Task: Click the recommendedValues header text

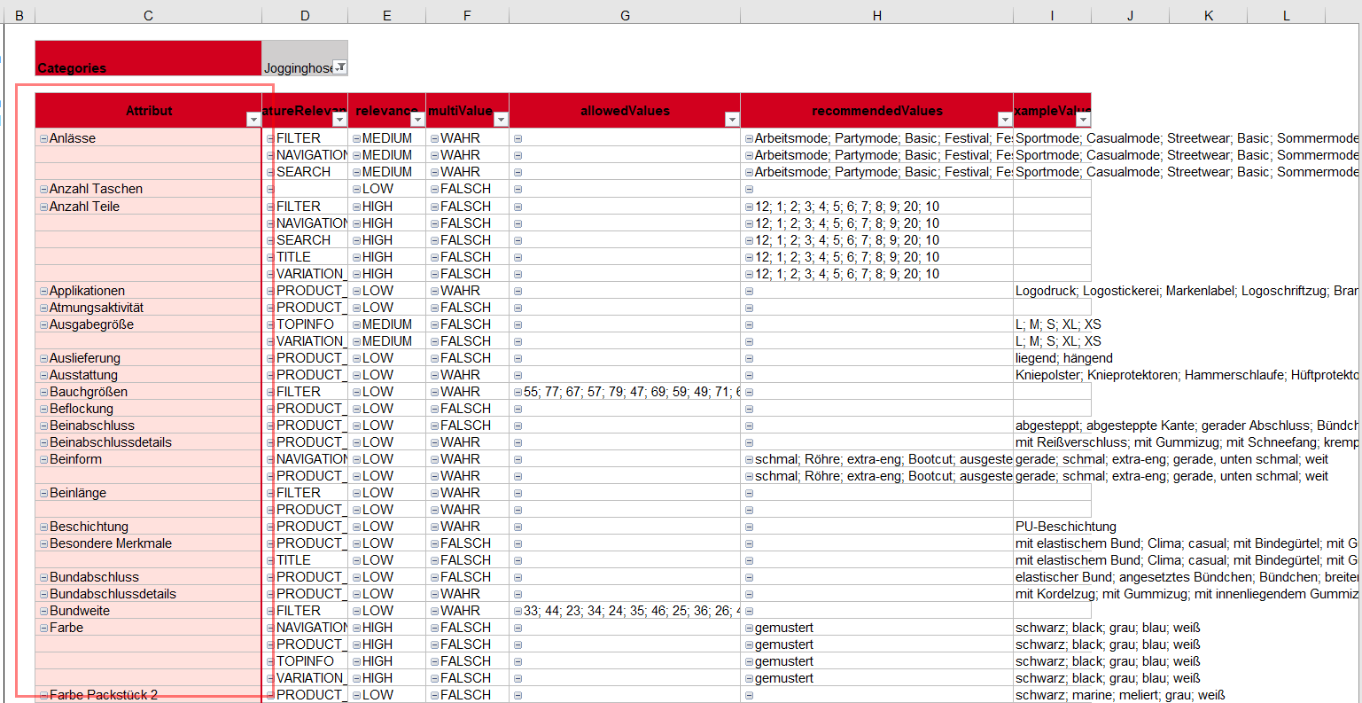Action: point(876,111)
